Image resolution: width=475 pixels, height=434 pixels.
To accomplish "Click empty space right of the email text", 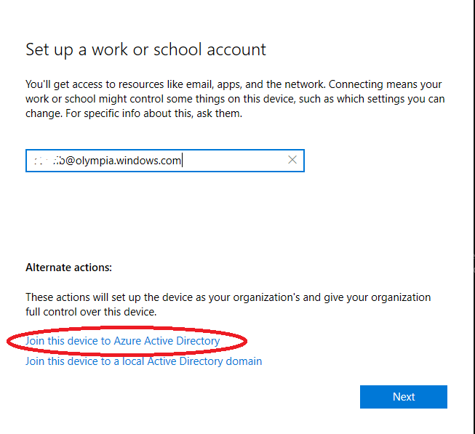I will [x=233, y=161].
